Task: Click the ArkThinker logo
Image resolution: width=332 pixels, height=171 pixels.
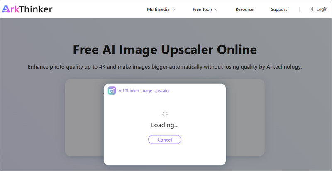Action: pyautogui.click(x=27, y=9)
